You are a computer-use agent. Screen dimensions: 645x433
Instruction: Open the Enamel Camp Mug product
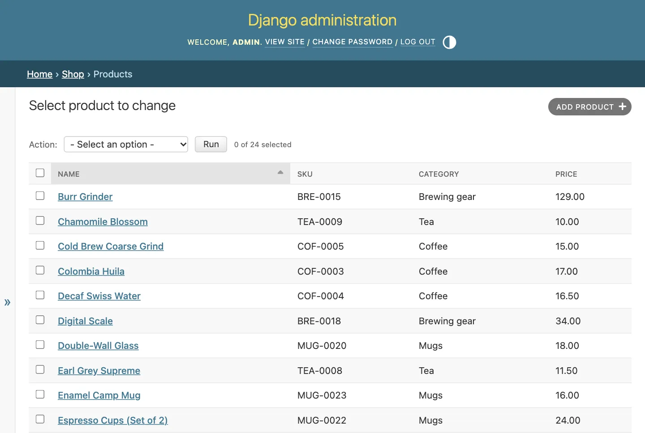point(99,395)
